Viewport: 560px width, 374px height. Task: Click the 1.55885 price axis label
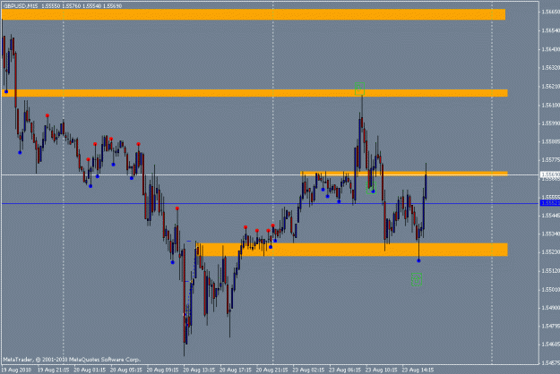(x=550, y=141)
